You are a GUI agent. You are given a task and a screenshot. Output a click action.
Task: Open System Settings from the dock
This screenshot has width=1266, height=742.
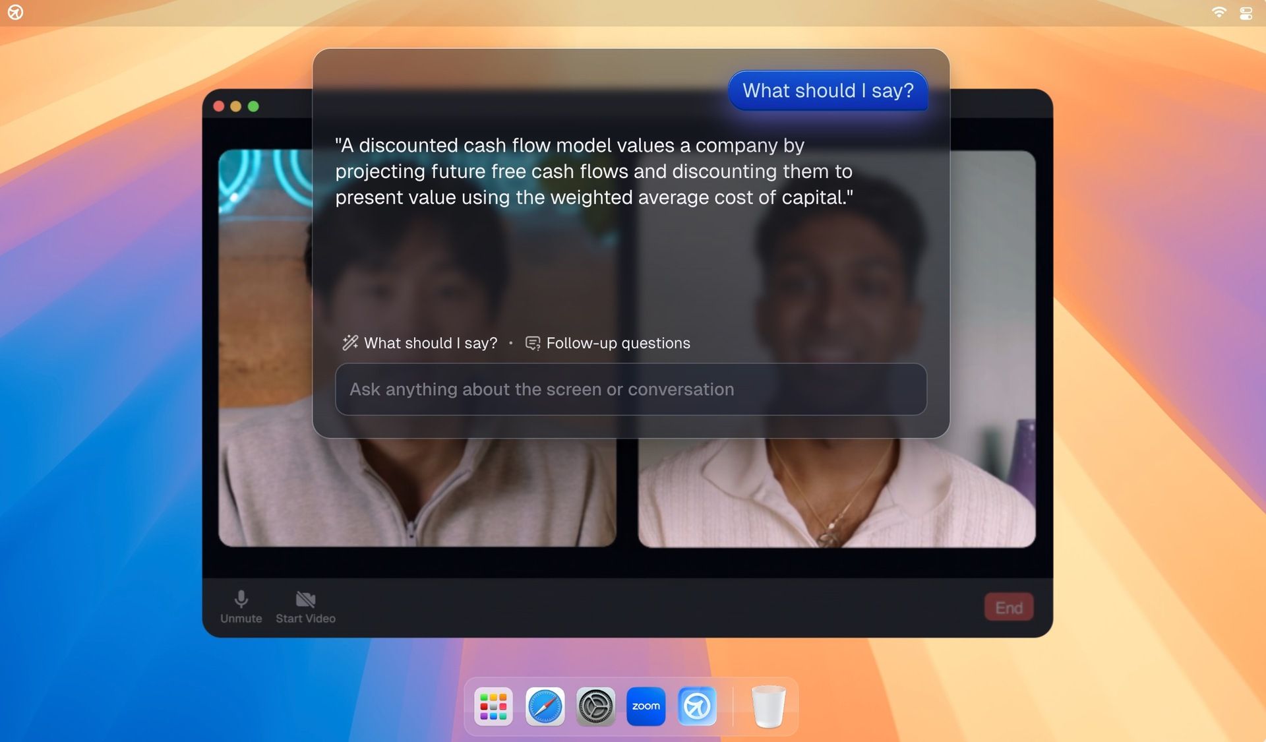click(595, 706)
